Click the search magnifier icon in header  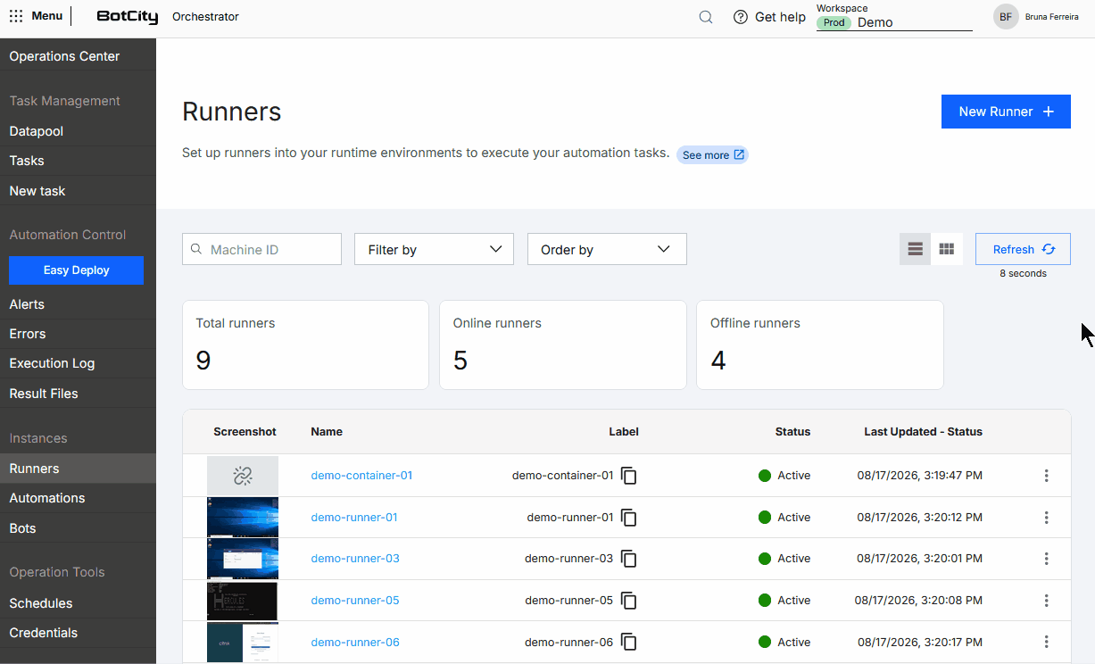tap(706, 17)
